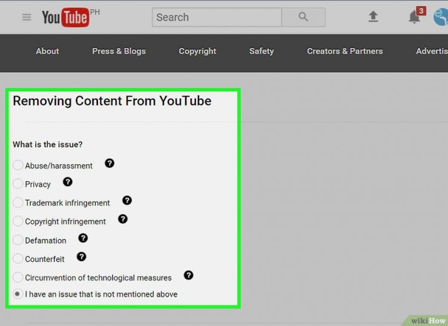Select 'I have an issue not mentioned above'
The image size is (448, 326).
click(x=18, y=294)
